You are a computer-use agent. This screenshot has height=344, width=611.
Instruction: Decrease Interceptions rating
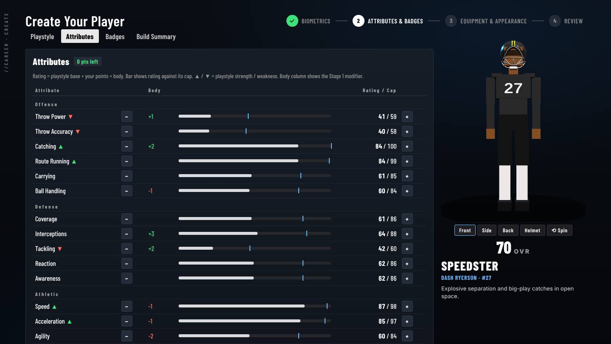pos(127,234)
